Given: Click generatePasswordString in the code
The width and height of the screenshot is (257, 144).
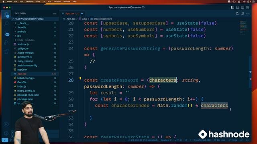Looking at the screenshot, I should point(130,48).
